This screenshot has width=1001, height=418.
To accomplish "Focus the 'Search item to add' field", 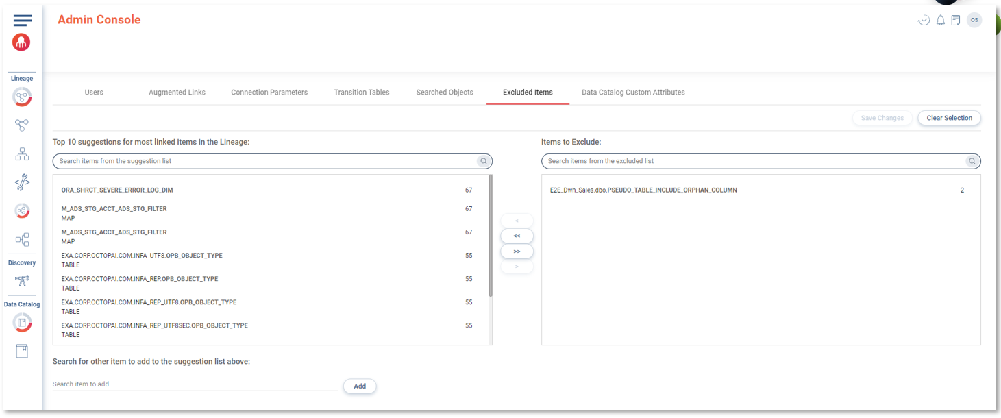I will tap(195, 384).
